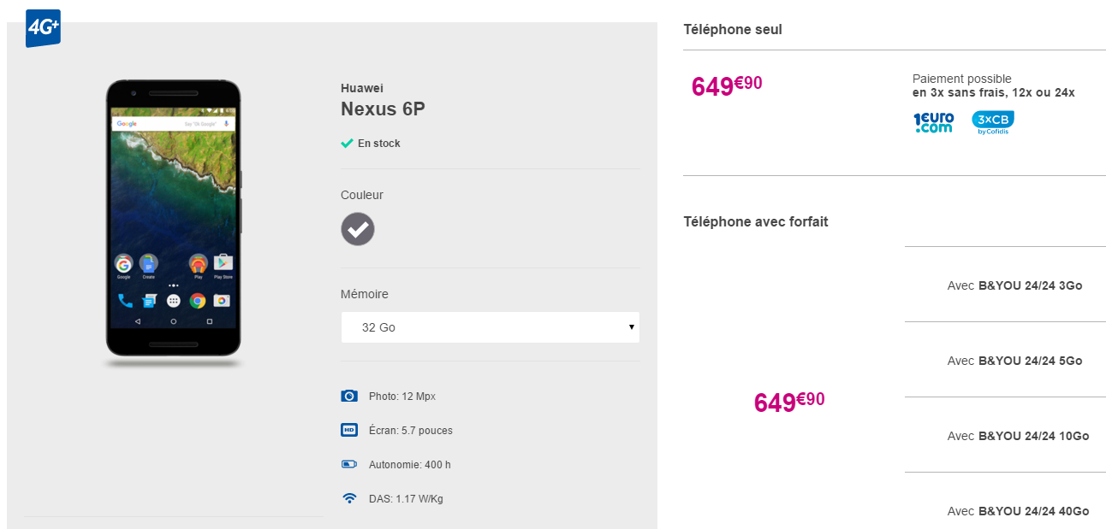The height and width of the screenshot is (529, 1106).
Task: Click the Huawei brand name
Action: (x=362, y=88)
